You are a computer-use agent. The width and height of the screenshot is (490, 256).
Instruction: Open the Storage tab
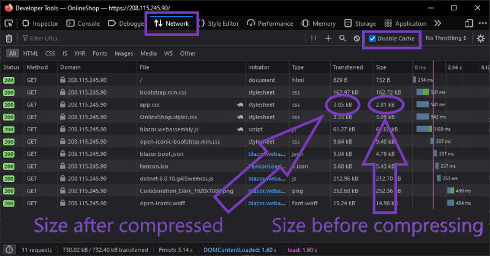360,23
